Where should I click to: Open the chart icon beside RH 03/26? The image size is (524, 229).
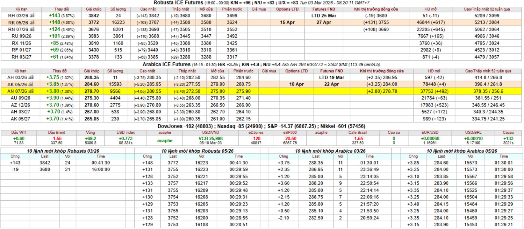click(x=32, y=16)
